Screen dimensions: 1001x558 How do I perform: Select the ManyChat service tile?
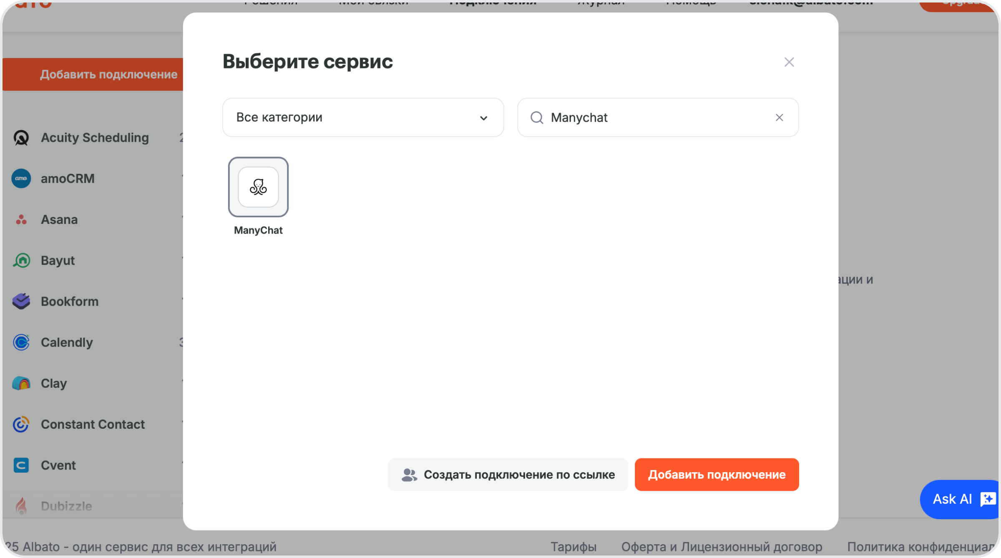click(258, 187)
